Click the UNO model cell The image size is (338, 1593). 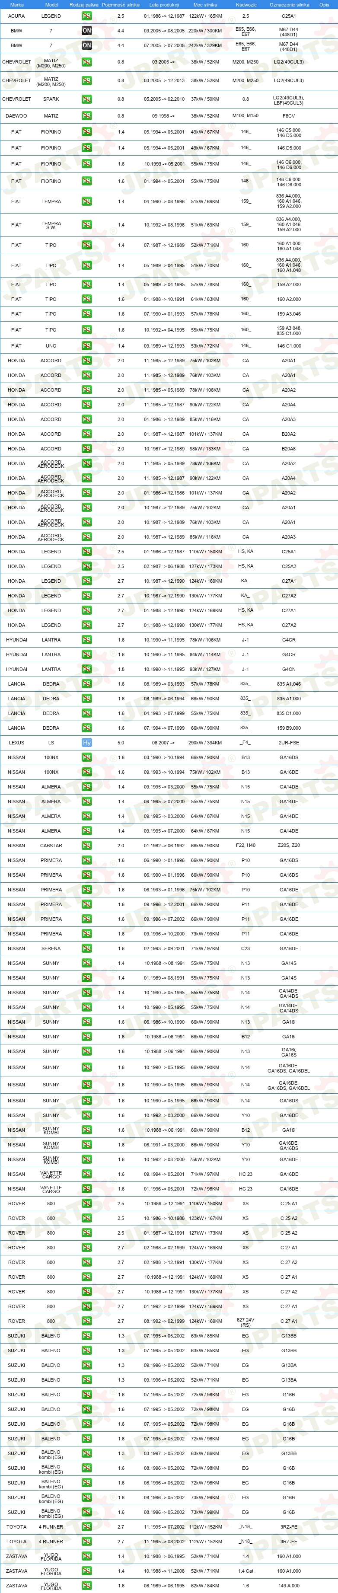click(x=51, y=346)
